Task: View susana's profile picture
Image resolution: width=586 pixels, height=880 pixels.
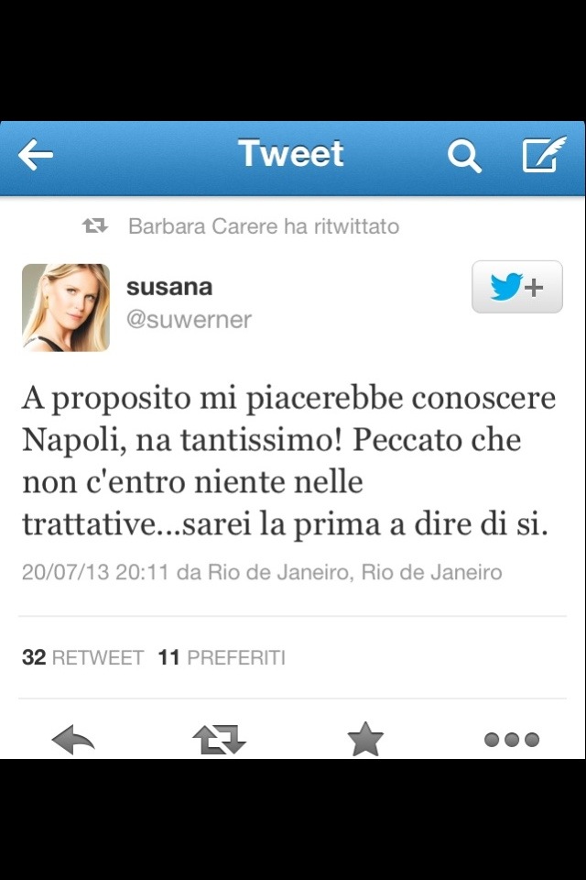Action: 66,308
